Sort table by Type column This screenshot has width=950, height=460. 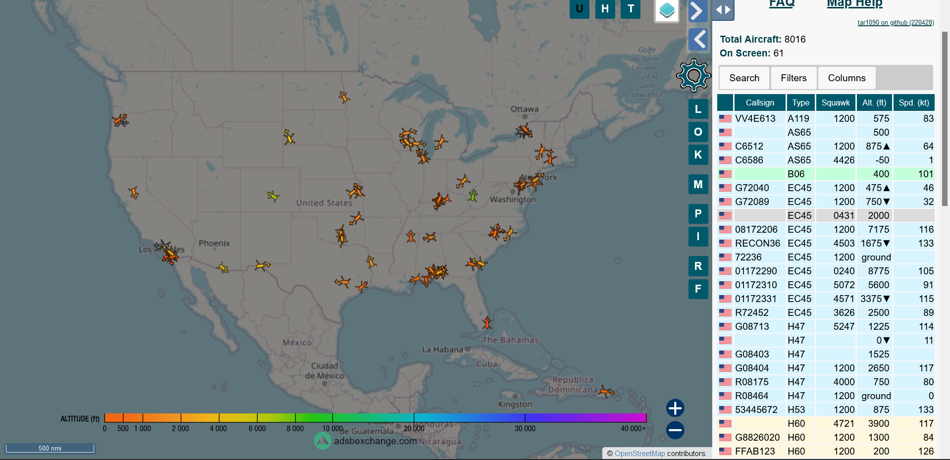(800, 102)
